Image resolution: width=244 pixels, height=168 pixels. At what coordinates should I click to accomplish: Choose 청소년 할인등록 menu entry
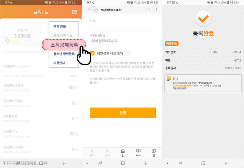(64, 54)
